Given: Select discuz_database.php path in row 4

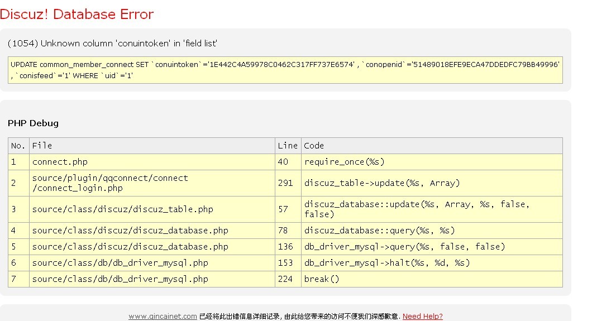Looking at the screenshot, I should (152, 231).
